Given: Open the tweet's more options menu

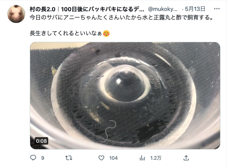Looking at the screenshot, I should pos(217,9).
